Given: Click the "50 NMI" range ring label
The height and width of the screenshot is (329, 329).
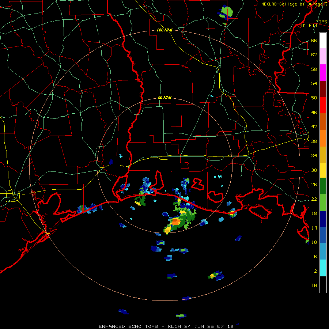Looking at the screenshot, I should pyautogui.click(x=164, y=98).
